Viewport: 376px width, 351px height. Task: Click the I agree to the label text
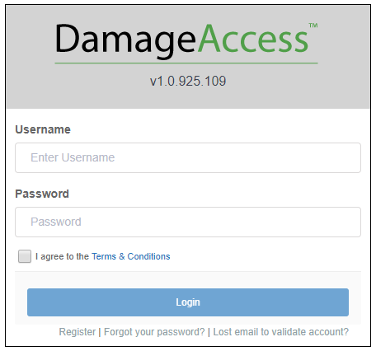62,256
